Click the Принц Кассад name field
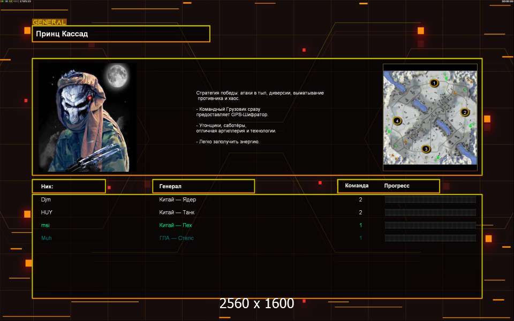This screenshot has height=321, width=514. tap(121, 34)
